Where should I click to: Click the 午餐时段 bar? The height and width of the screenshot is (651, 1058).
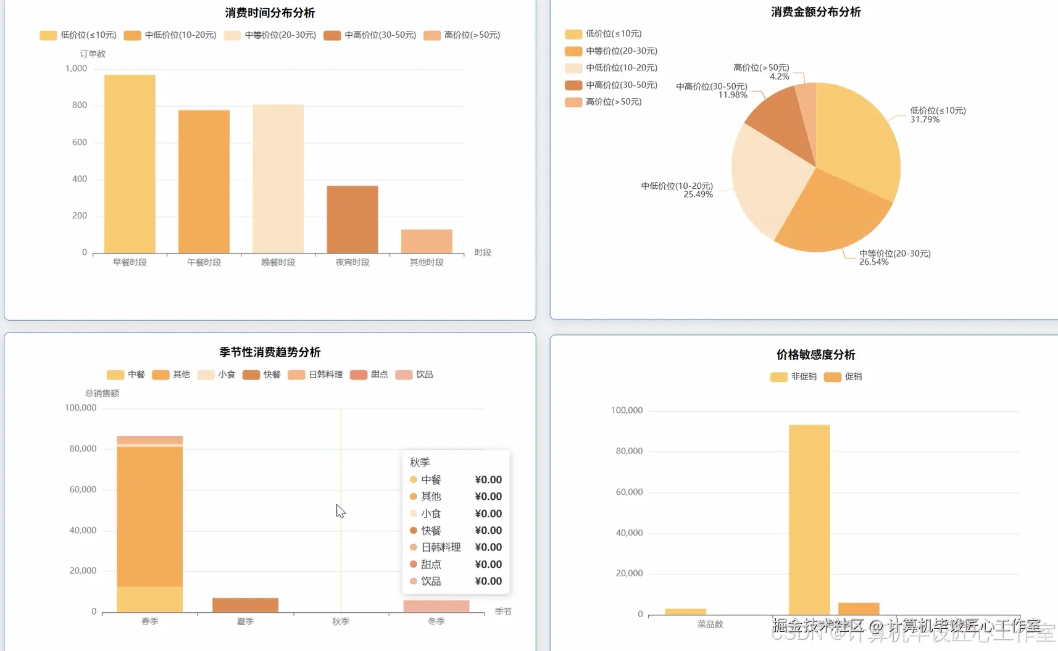(x=204, y=181)
